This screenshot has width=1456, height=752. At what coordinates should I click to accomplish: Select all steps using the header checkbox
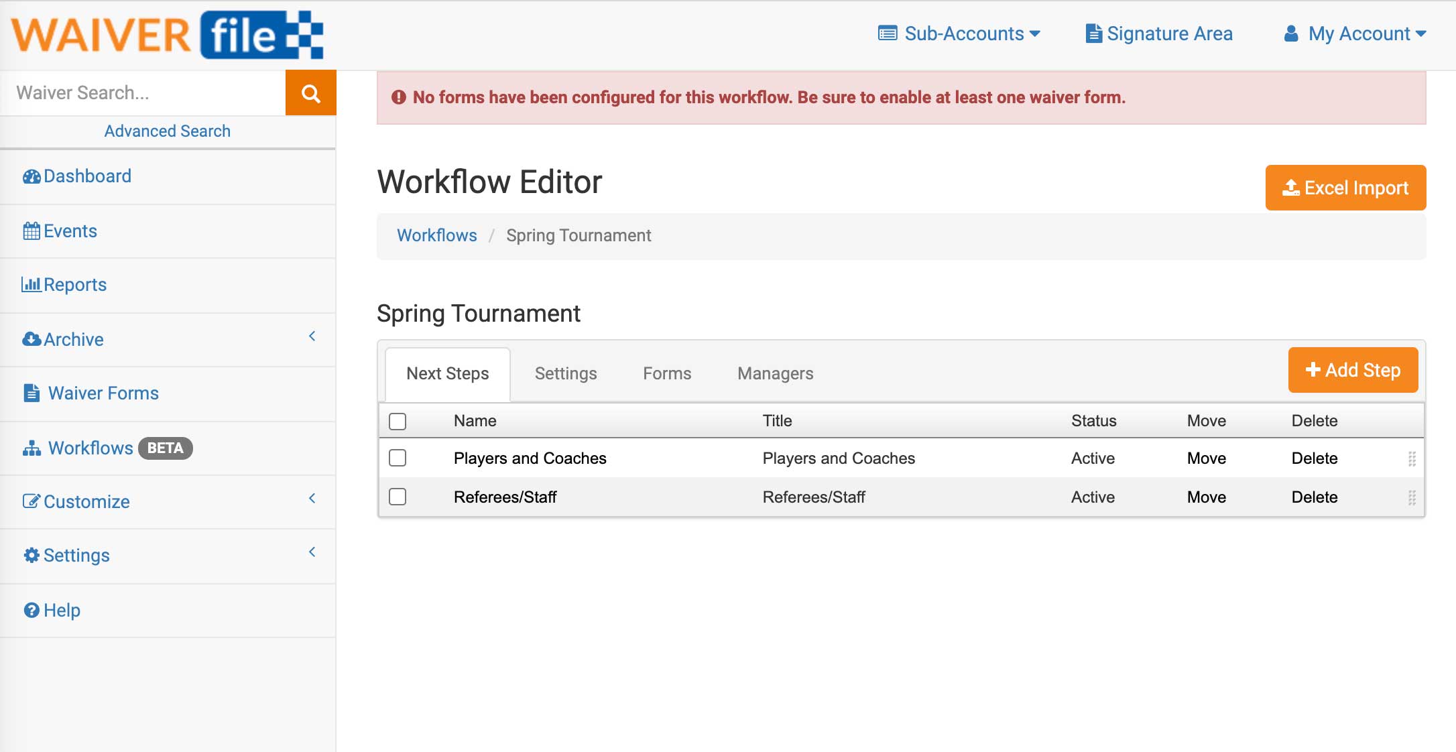click(398, 420)
